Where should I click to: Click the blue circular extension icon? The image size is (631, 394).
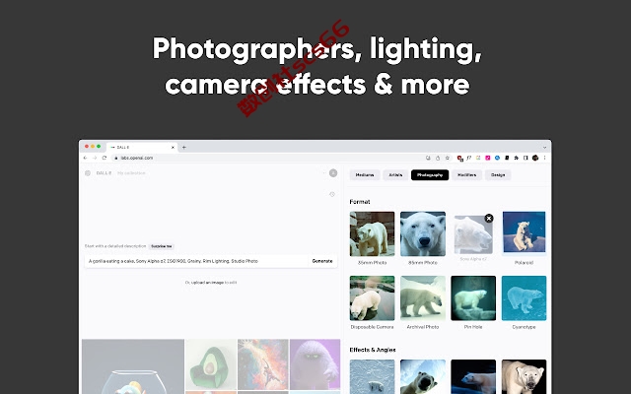coord(497,158)
